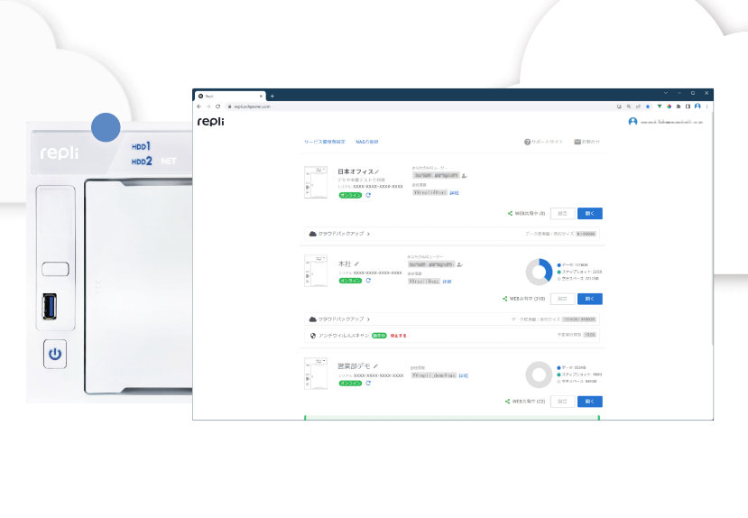Click the edit pencil next to 営業部デモ
The height and width of the screenshot is (518, 748).
(x=376, y=366)
